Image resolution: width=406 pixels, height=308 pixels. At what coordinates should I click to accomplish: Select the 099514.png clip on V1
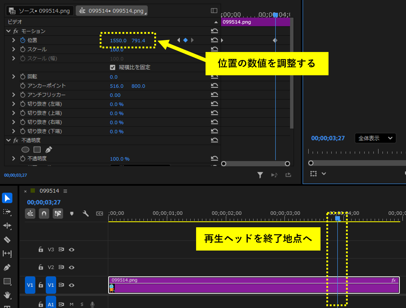[218, 287]
